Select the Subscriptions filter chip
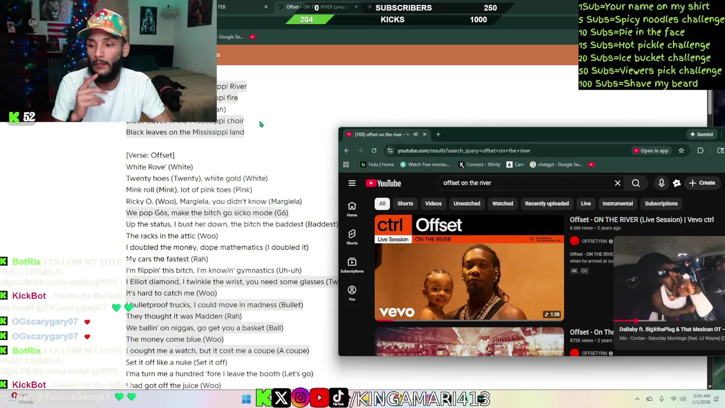This screenshot has height=408, width=725. (x=661, y=203)
